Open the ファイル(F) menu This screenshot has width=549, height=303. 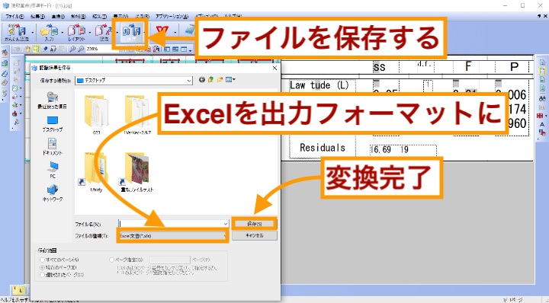point(14,17)
